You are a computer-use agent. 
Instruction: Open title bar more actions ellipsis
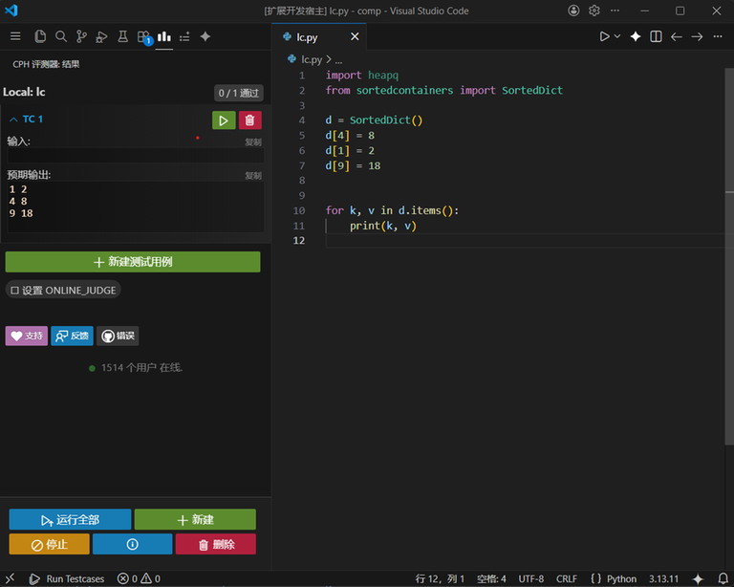click(615, 11)
